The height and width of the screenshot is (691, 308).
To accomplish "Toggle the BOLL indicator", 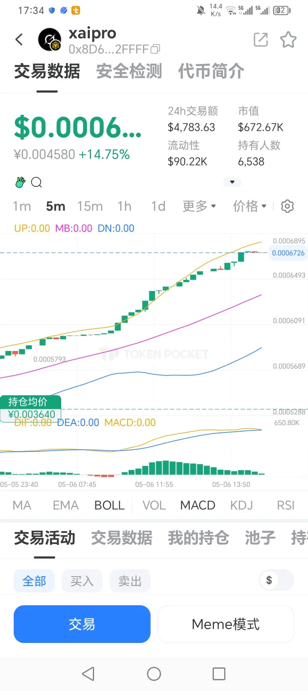I will coord(110,505).
